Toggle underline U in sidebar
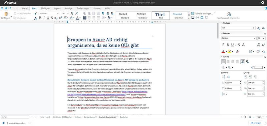The width and height of the screenshot is (267, 126). tap(232, 45)
